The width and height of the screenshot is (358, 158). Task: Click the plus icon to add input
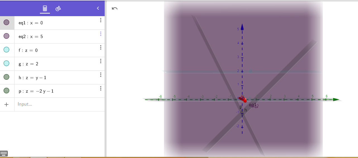(x=7, y=104)
